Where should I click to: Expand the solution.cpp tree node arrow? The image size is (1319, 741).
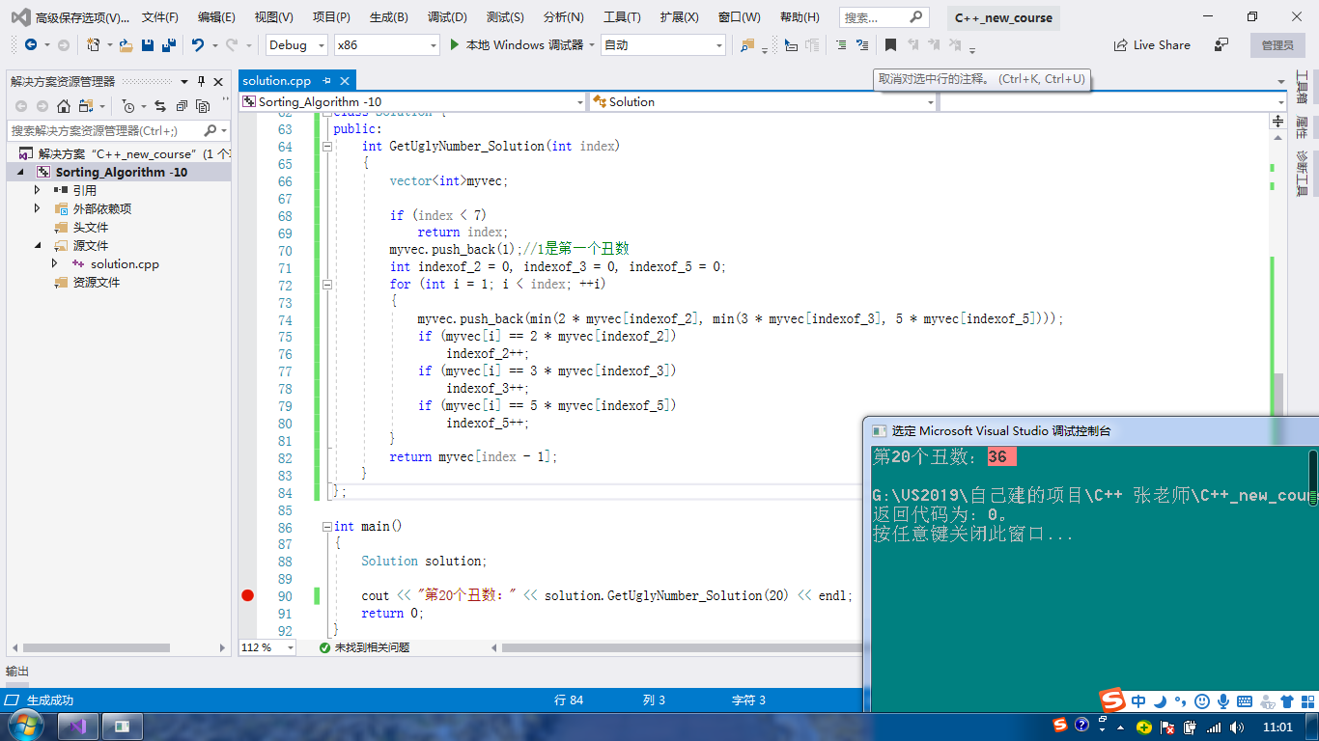55,263
